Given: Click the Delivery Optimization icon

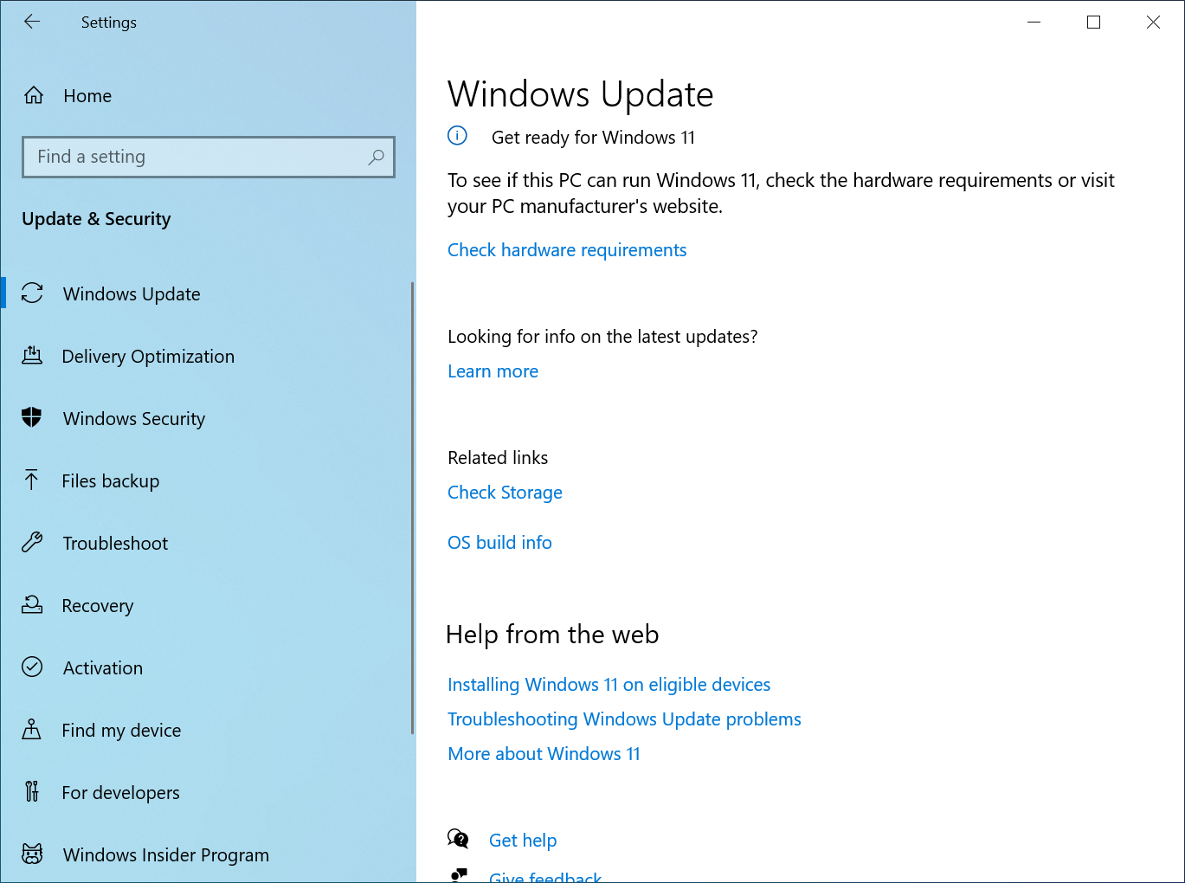Looking at the screenshot, I should tap(32, 356).
